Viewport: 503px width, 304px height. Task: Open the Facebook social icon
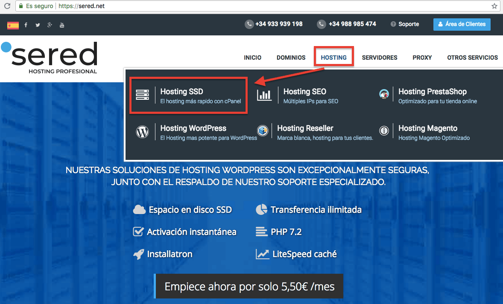pyautogui.click(x=26, y=25)
